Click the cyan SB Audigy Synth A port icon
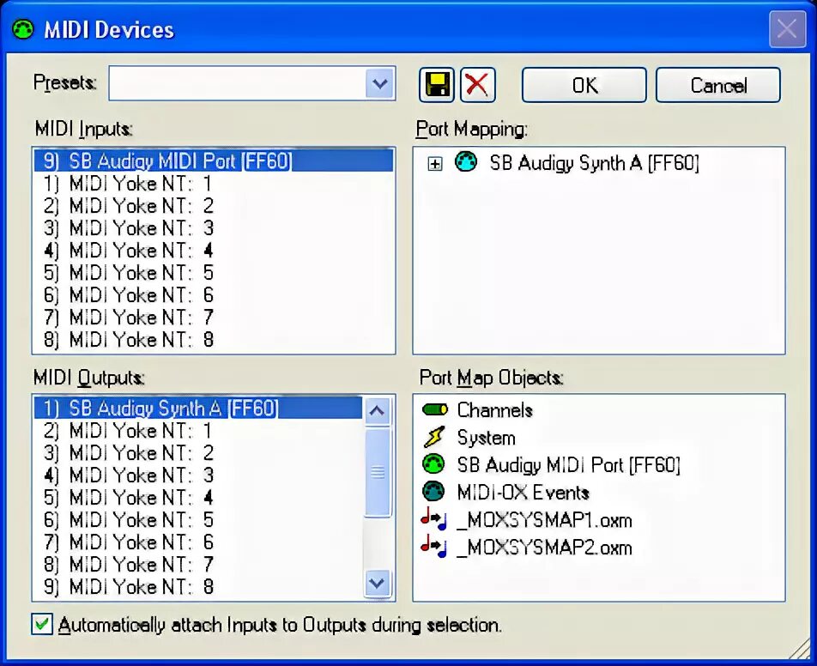This screenshot has height=666, width=817. point(465,162)
